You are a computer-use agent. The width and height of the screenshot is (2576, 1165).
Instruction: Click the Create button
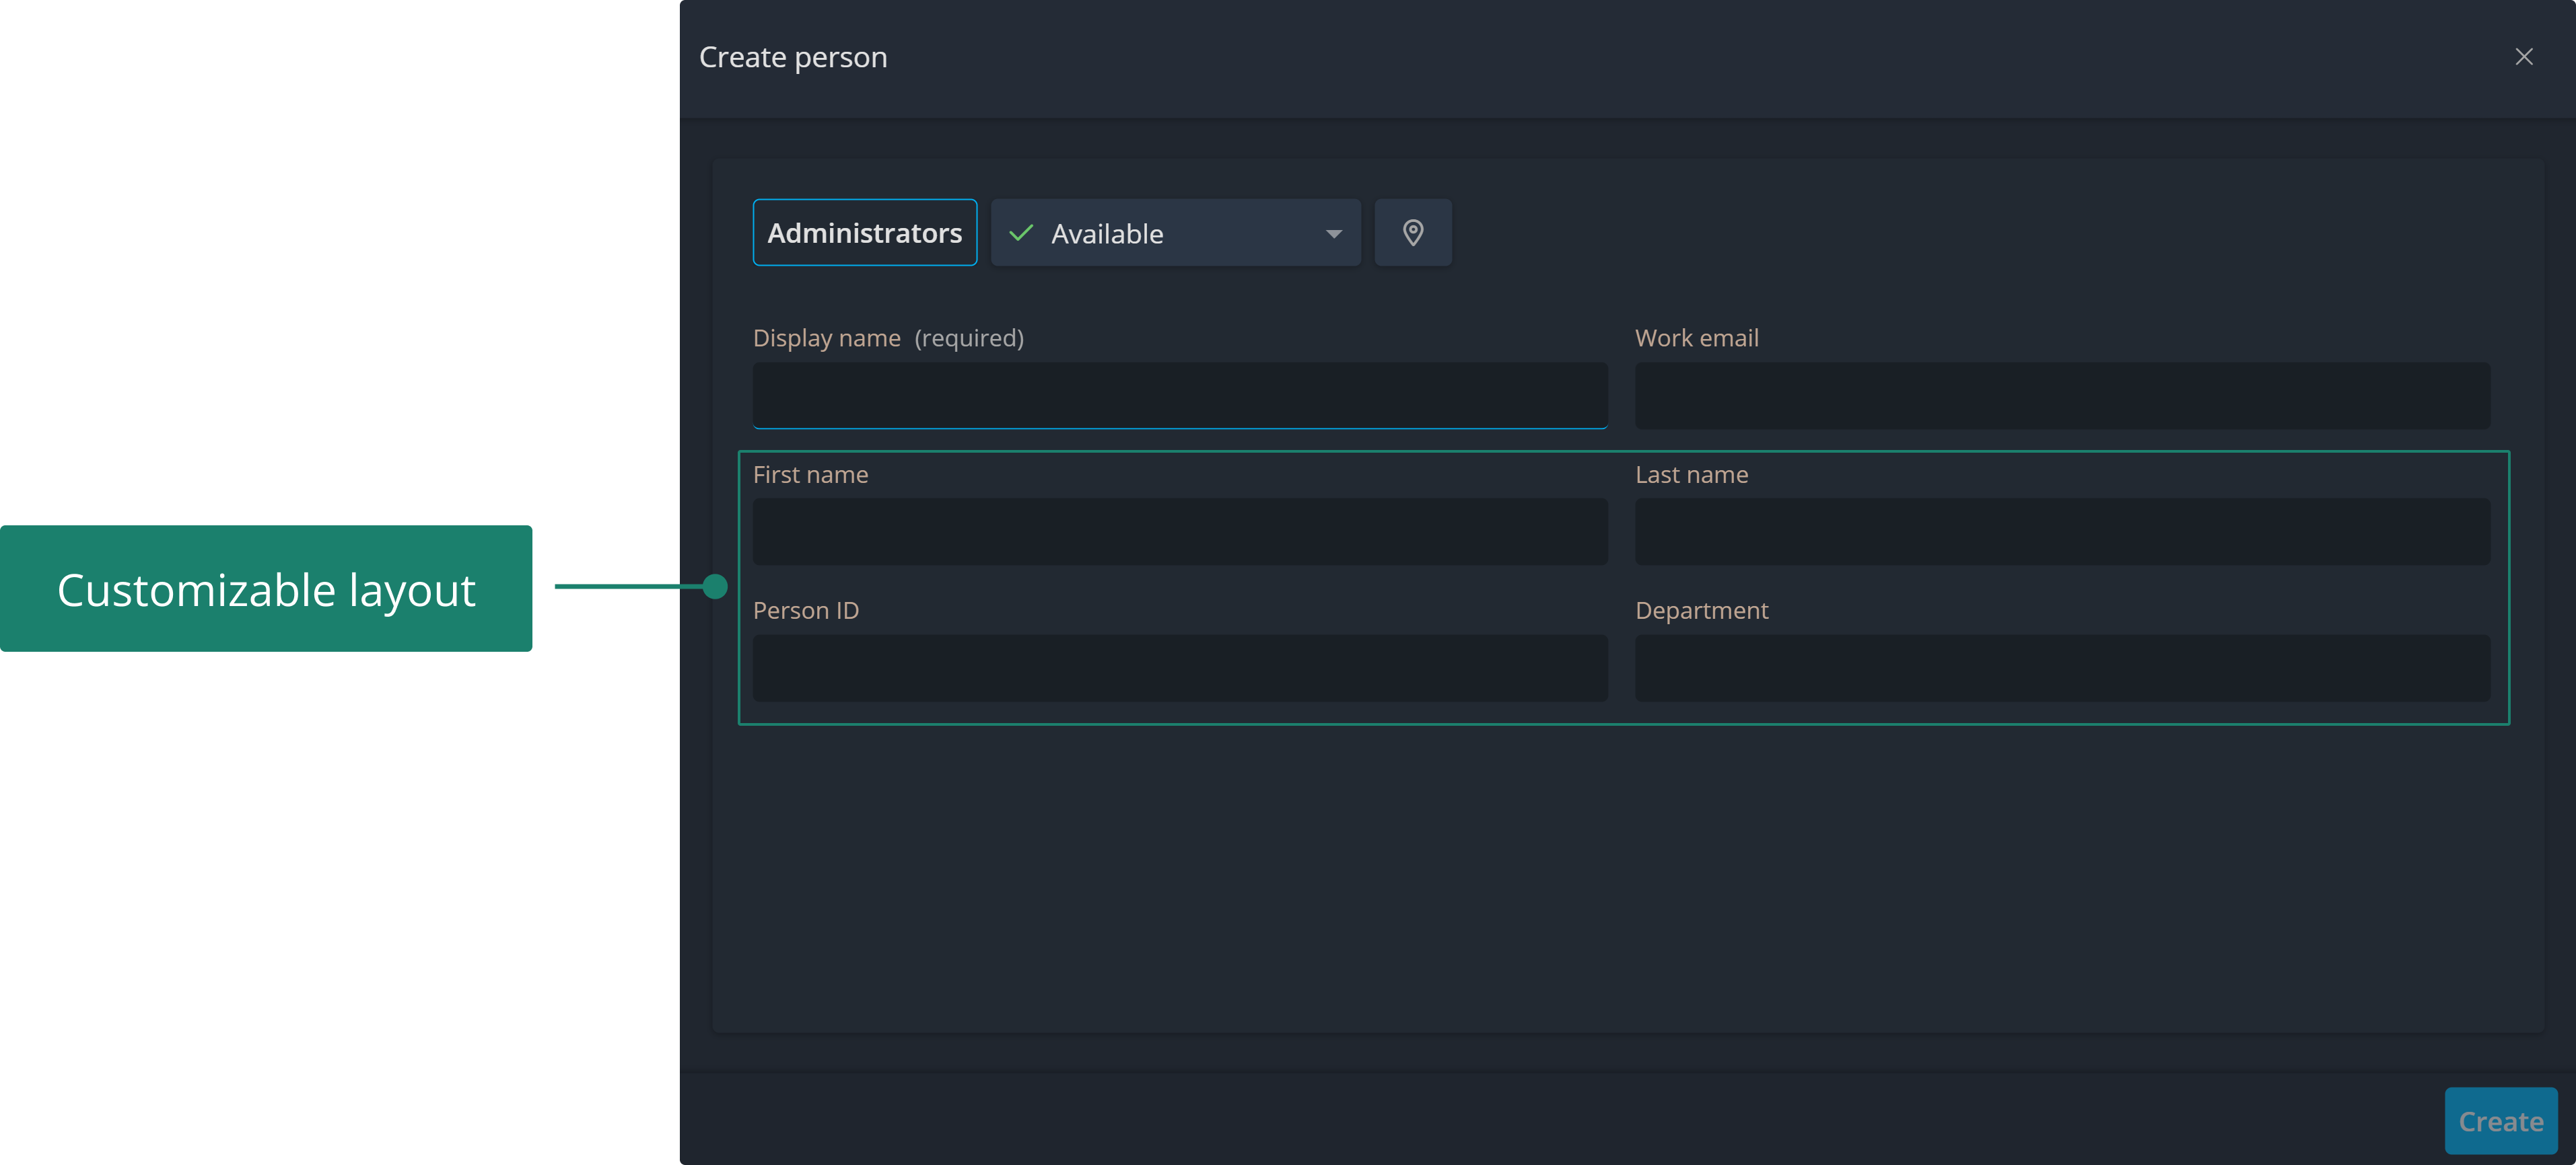click(x=2500, y=1121)
